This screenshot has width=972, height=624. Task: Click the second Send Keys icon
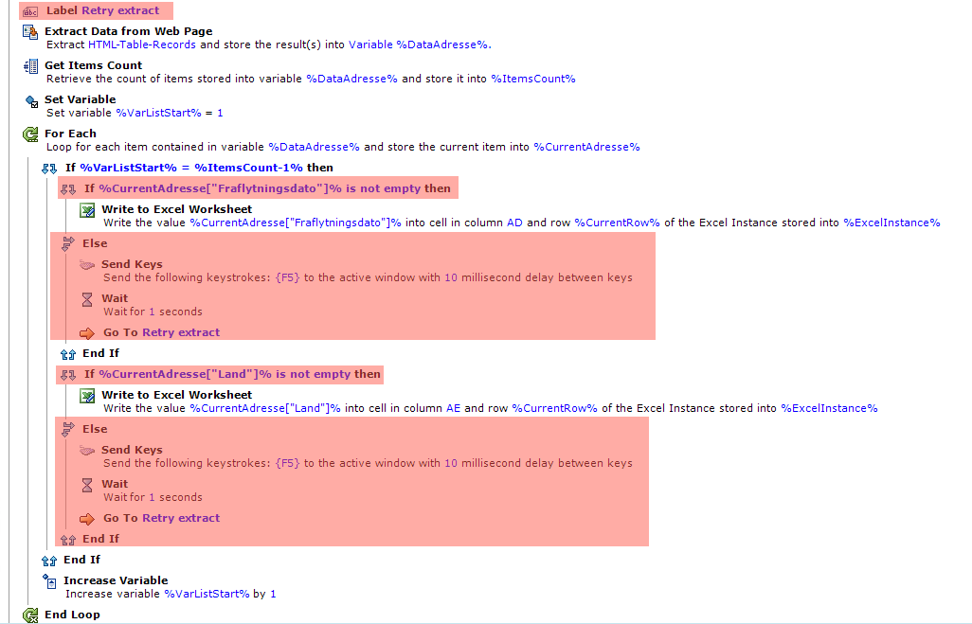[87, 451]
